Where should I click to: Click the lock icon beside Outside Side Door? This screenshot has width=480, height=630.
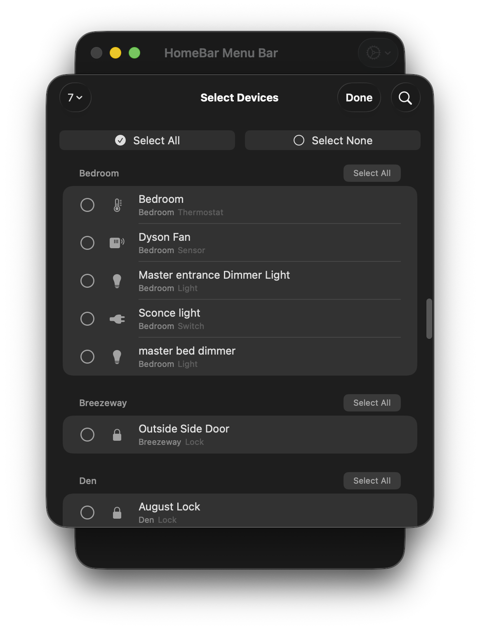117,434
